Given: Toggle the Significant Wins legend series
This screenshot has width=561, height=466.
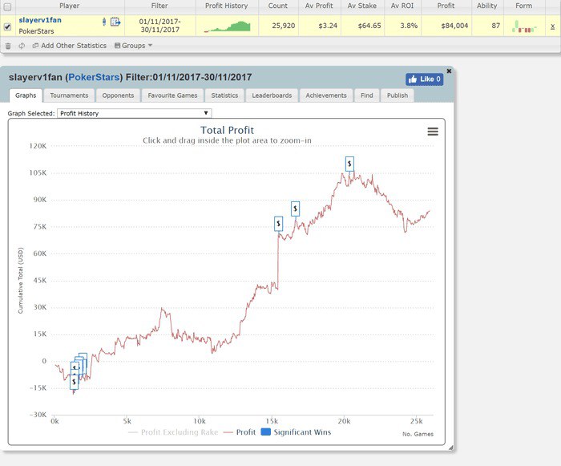Looking at the screenshot, I should tap(295, 432).
